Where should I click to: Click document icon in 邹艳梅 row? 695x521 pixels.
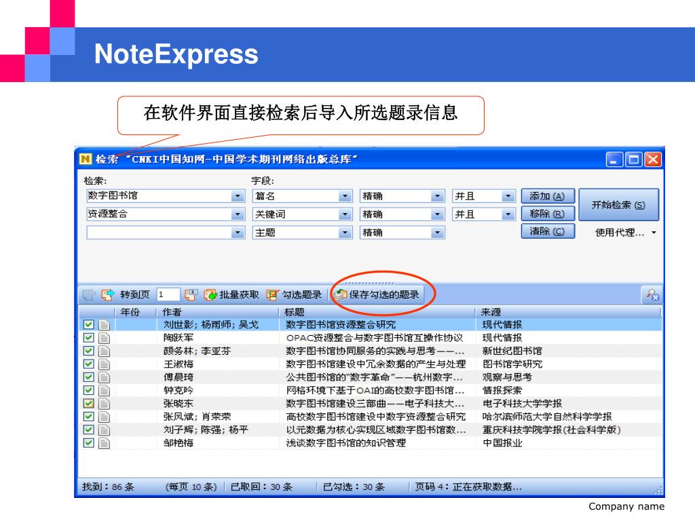104,443
